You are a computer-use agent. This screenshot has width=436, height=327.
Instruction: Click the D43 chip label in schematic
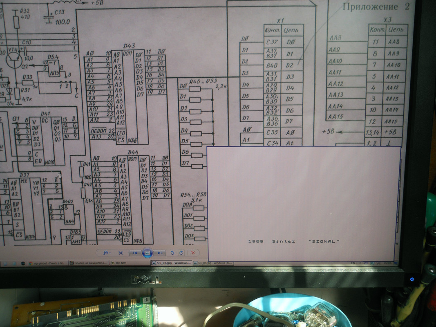129,46
